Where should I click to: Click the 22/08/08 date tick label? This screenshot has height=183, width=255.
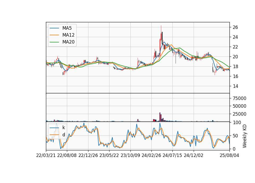(x=67, y=156)
